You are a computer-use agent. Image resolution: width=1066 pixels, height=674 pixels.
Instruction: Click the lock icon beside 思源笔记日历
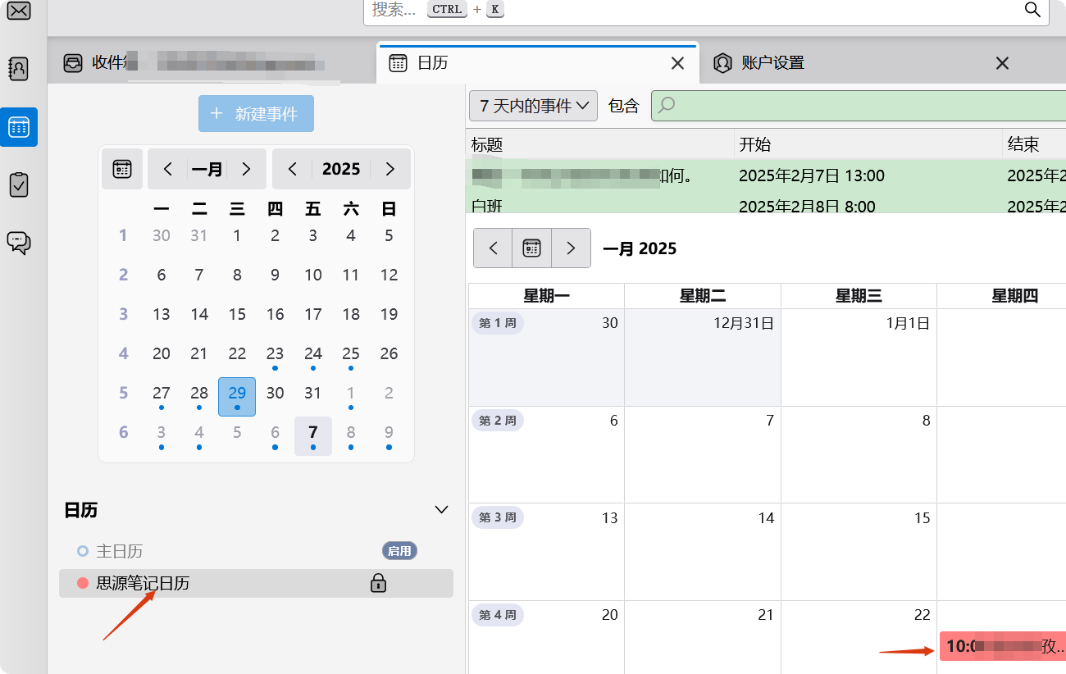[x=377, y=584]
